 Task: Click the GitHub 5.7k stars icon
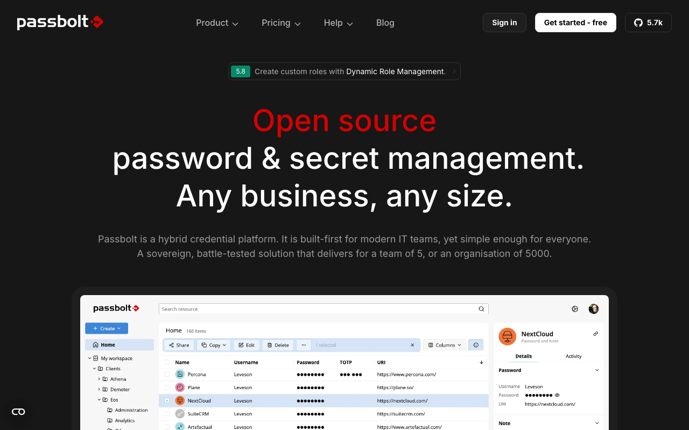pos(638,23)
